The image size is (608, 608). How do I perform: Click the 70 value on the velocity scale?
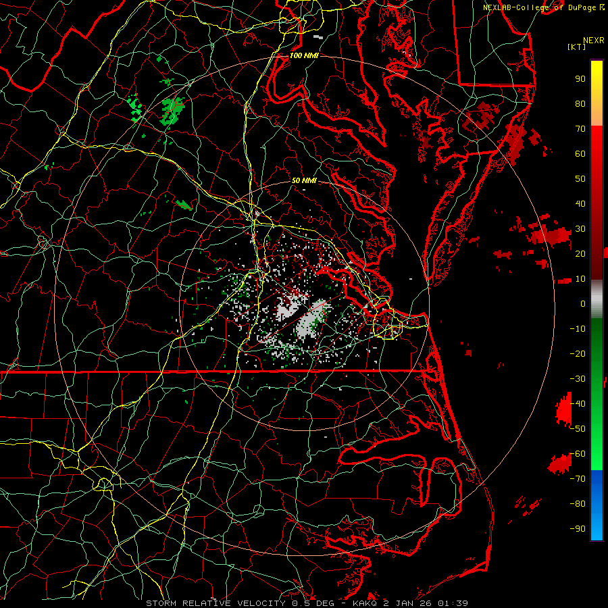point(580,129)
